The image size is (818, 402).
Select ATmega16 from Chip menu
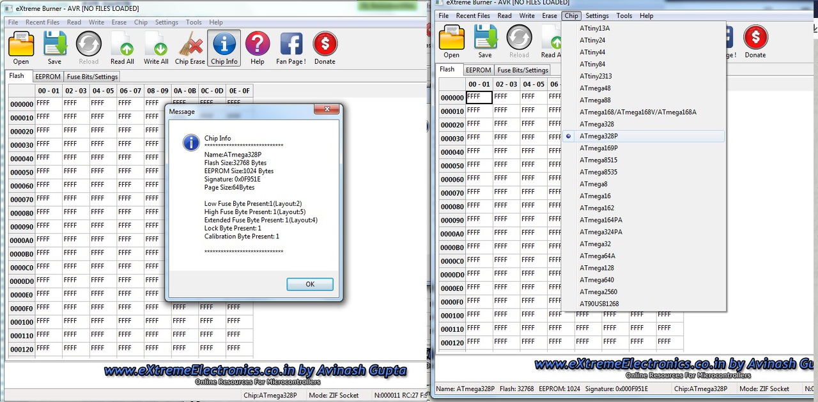click(644, 196)
